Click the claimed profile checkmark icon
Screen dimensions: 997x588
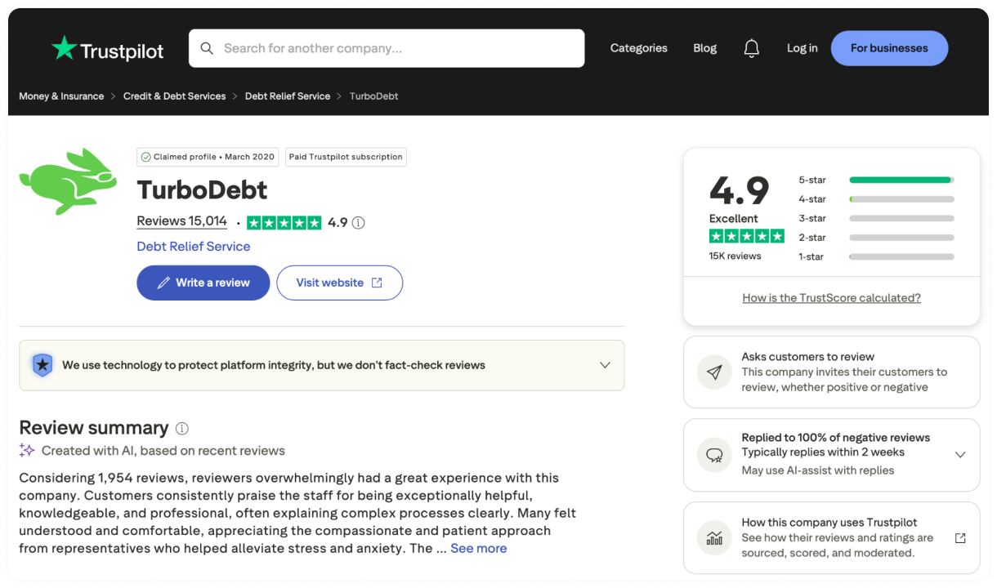(145, 157)
